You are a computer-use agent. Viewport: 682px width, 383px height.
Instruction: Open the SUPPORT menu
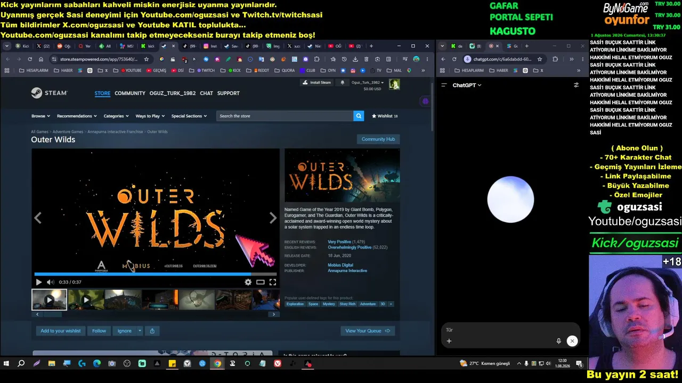pyautogui.click(x=229, y=93)
